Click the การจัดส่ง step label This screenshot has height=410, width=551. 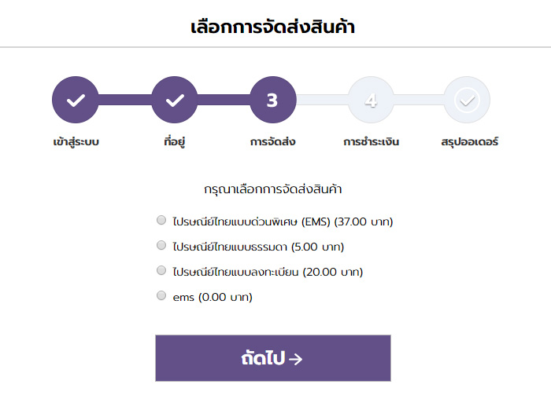point(272,142)
